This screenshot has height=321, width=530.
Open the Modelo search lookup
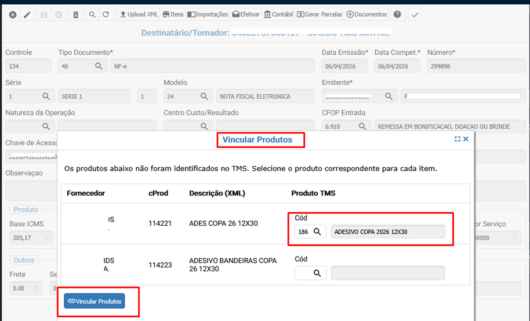point(204,96)
